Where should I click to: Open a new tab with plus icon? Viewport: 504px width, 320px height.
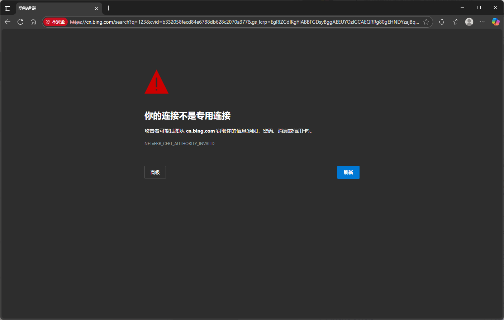pos(108,8)
